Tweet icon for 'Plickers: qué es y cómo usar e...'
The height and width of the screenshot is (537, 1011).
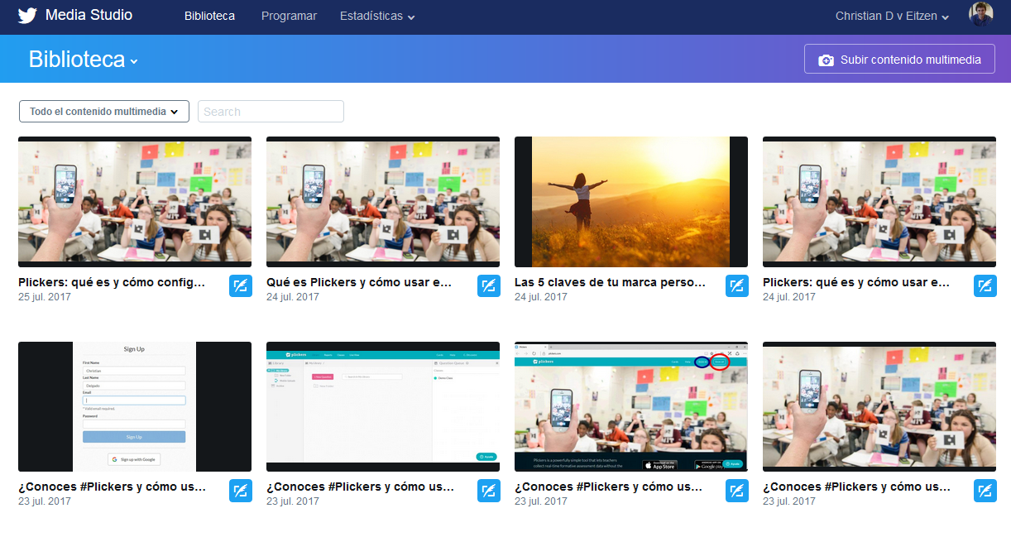coord(985,286)
